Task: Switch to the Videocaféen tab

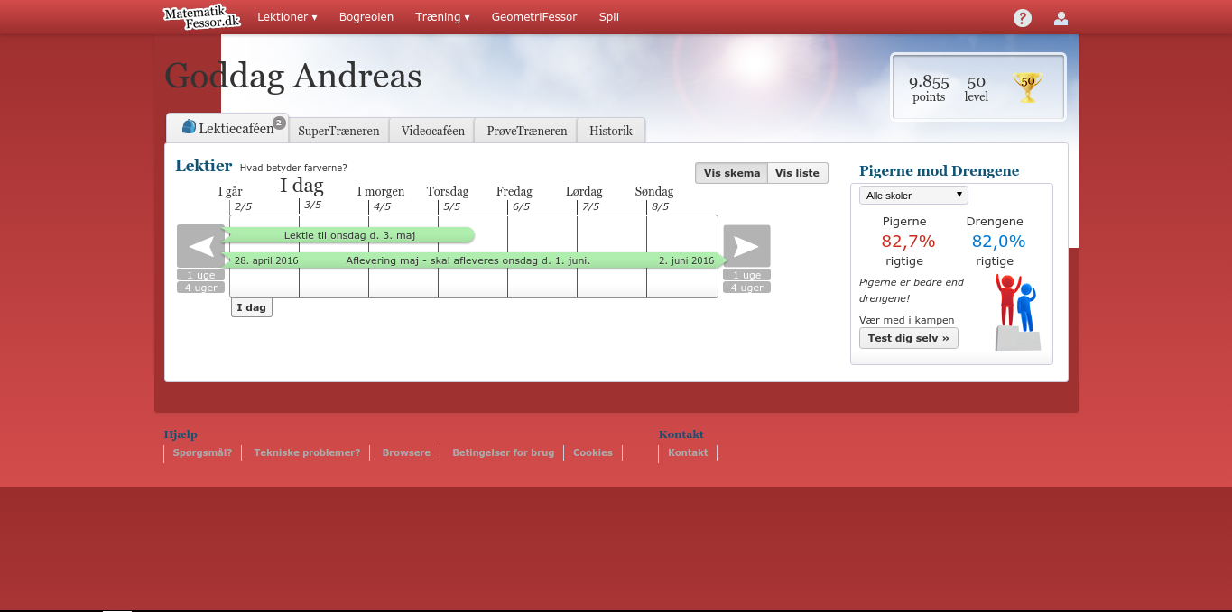Action: tap(432, 131)
